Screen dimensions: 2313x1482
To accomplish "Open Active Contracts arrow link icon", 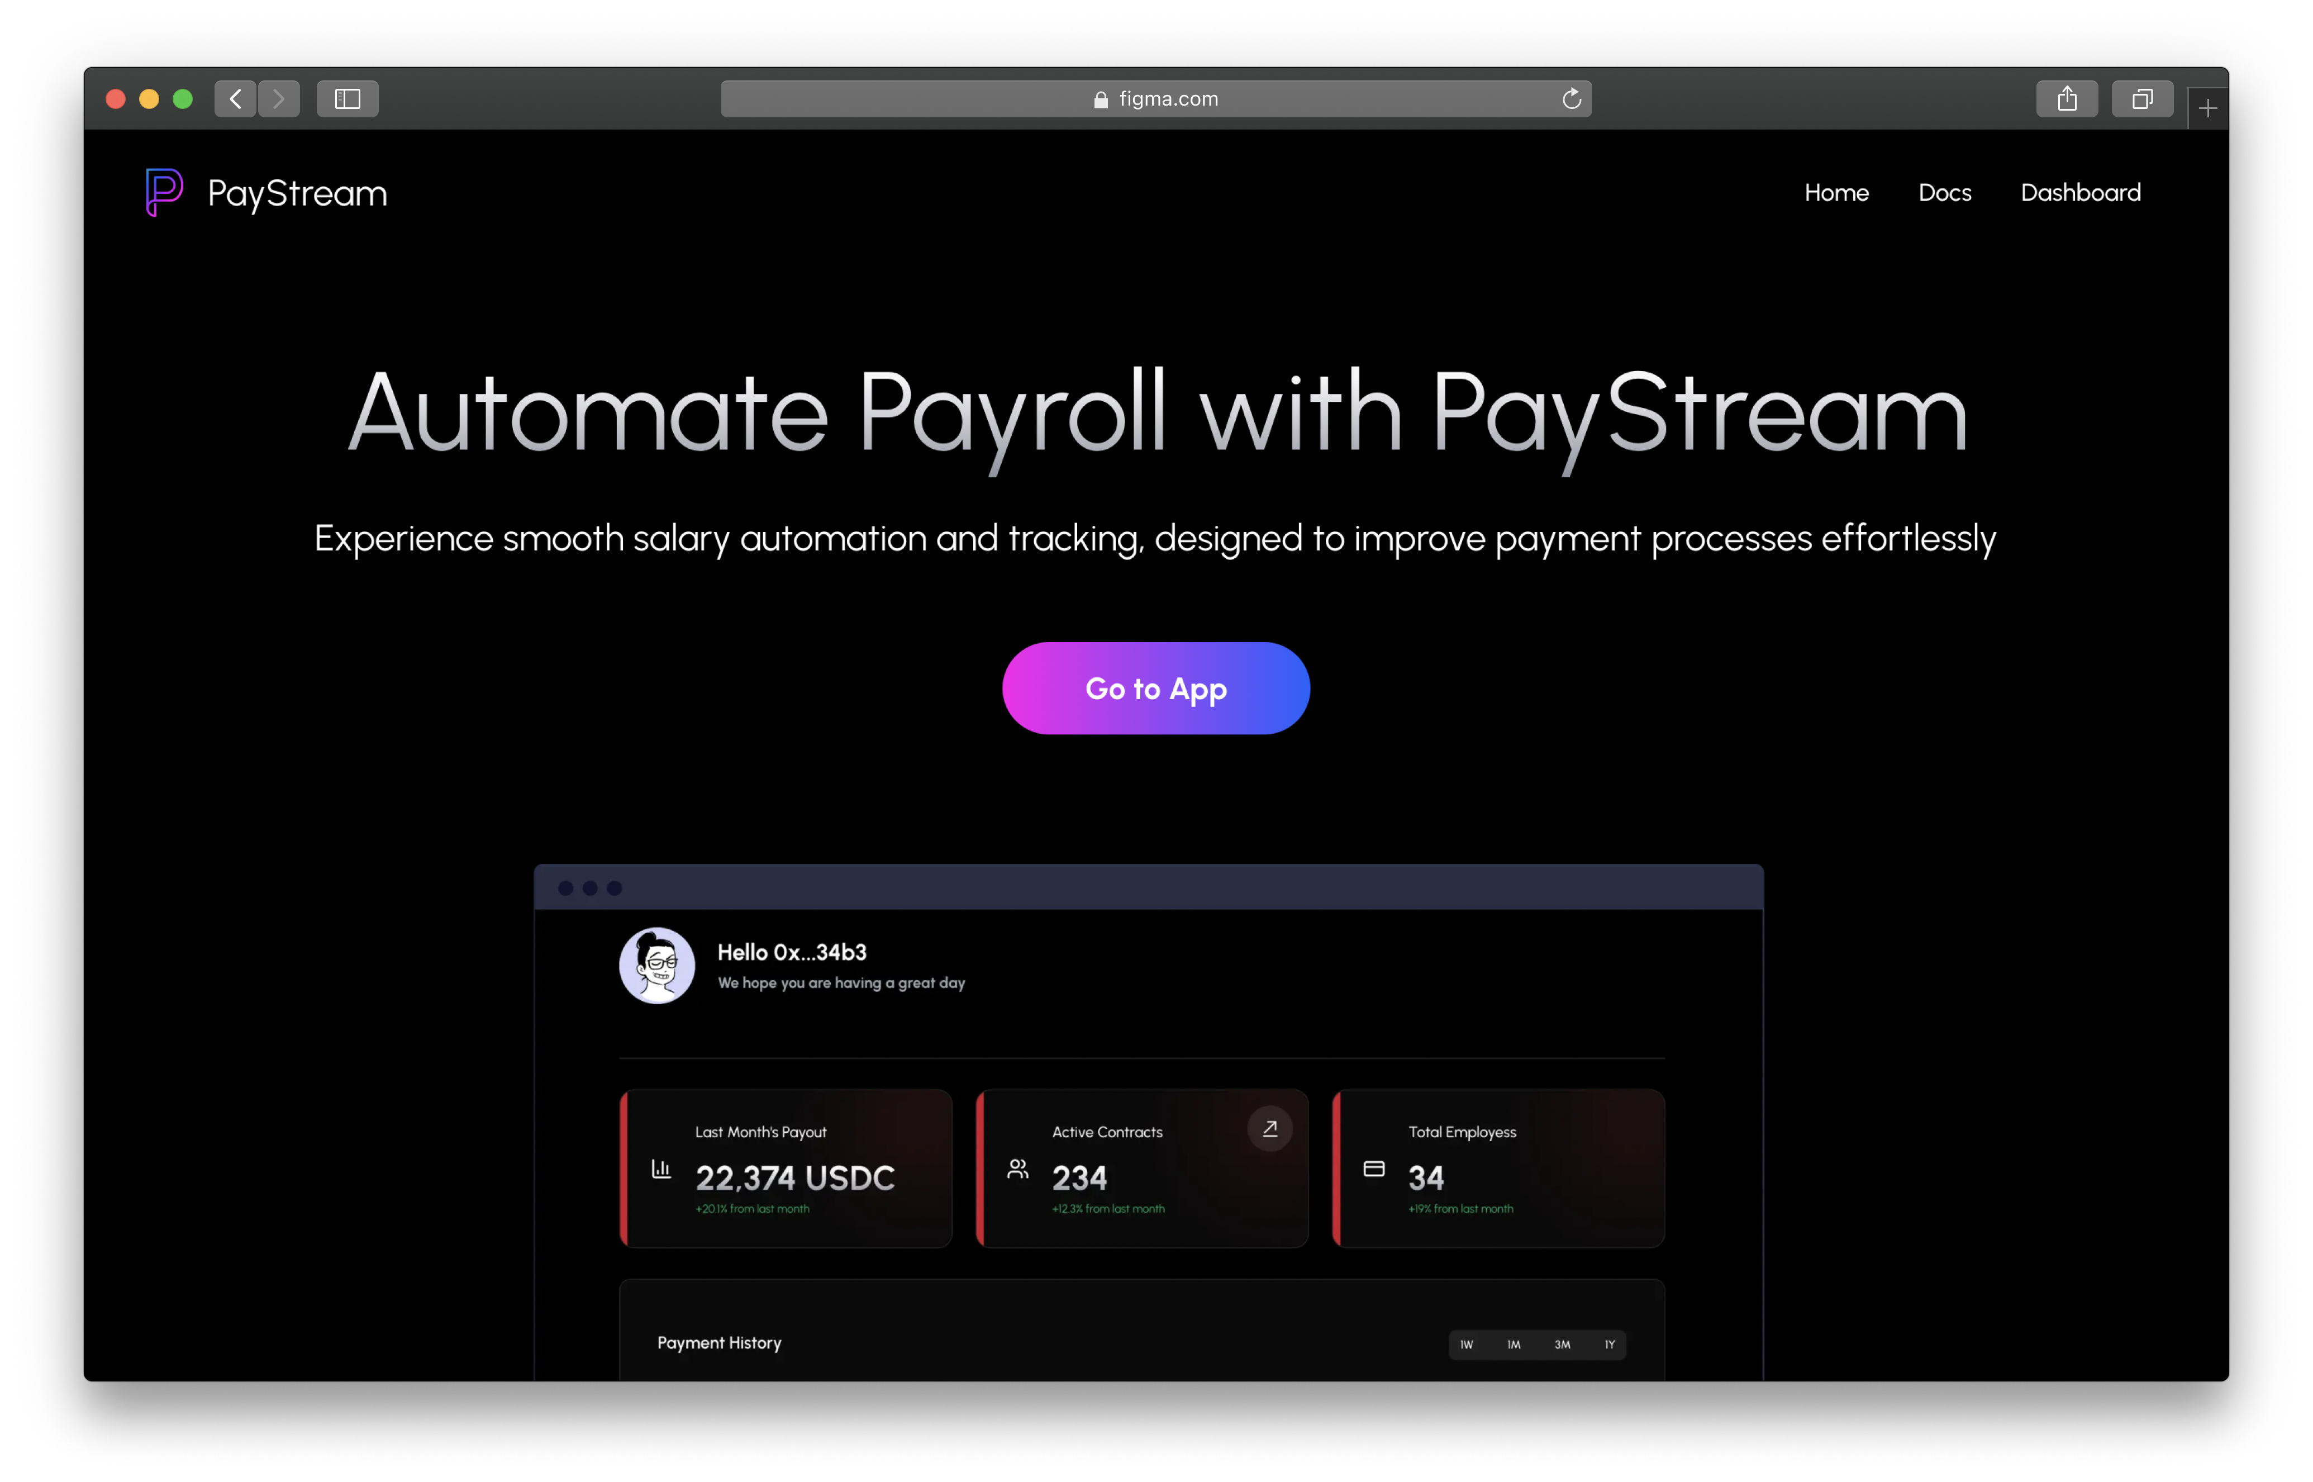I will click(1269, 1129).
